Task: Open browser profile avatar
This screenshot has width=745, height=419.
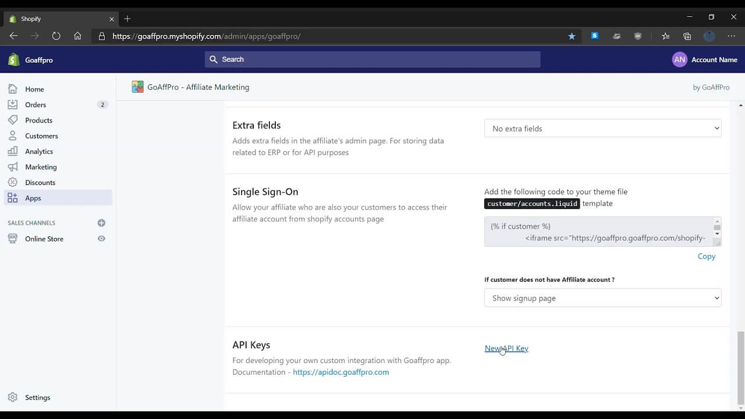Action: 709,36
